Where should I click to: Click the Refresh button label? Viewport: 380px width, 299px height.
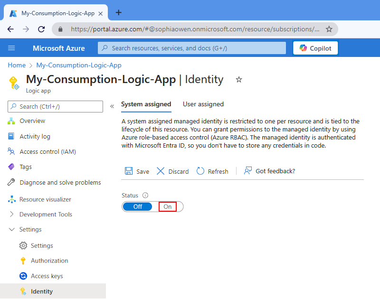pos(218,171)
